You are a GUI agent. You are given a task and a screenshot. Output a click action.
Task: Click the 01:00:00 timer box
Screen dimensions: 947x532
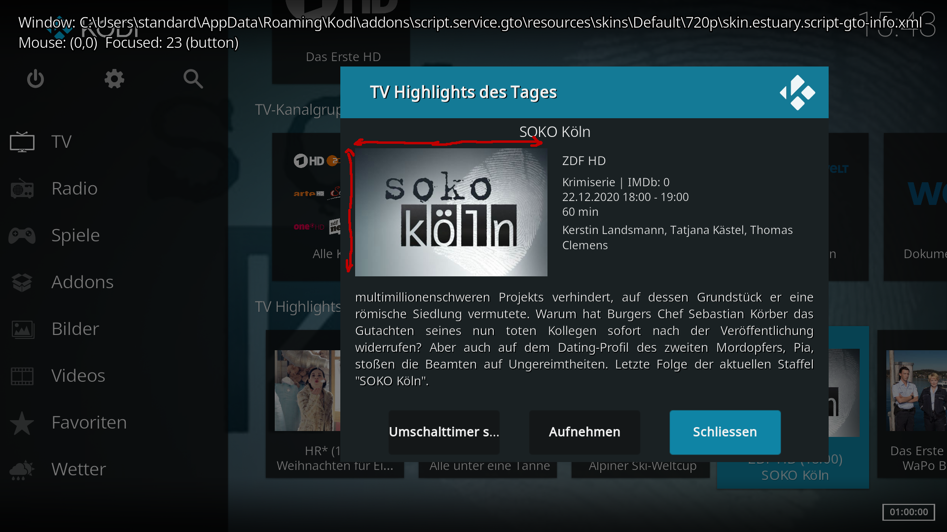(909, 512)
